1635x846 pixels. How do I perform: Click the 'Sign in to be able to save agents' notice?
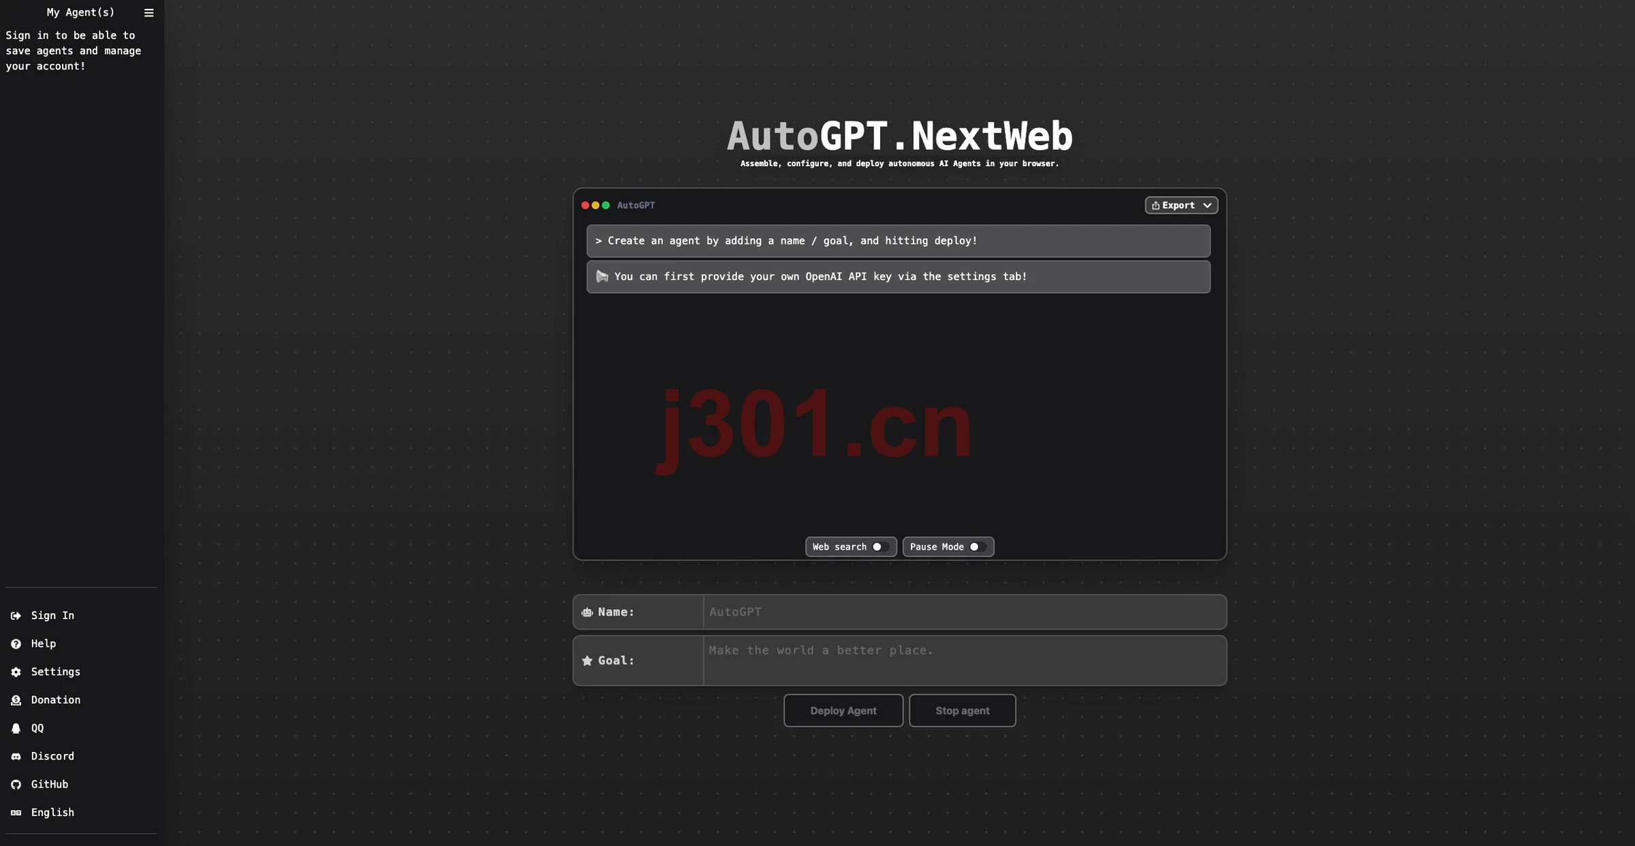(x=74, y=51)
